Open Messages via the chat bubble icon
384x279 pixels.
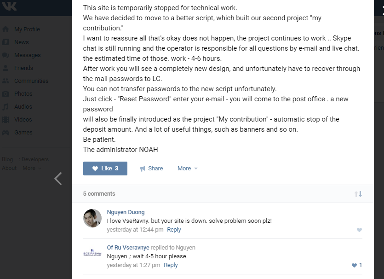[6, 55]
